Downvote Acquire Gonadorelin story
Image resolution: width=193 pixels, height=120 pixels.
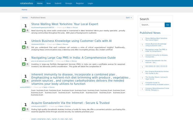pos(27,109)
